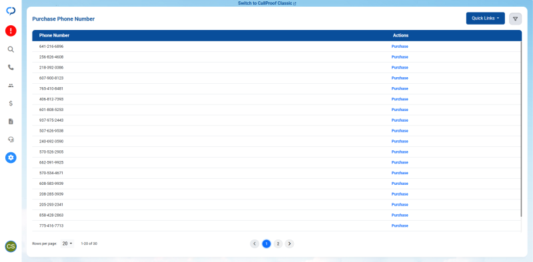Select page 2 in pagination
533x262 pixels.
[278, 243]
